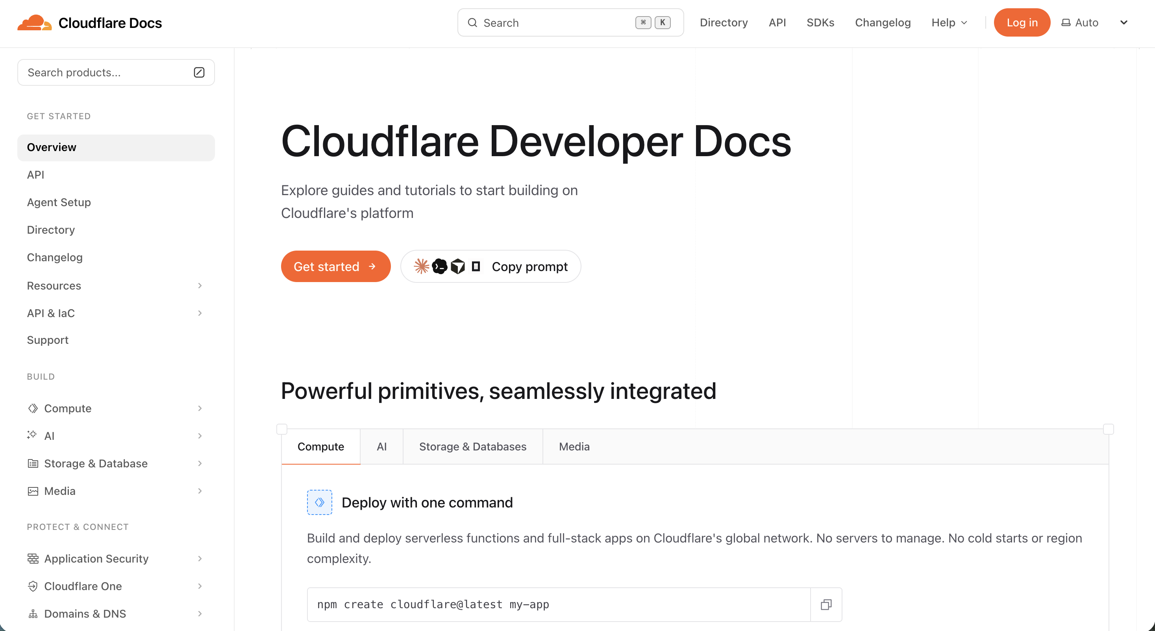This screenshot has width=1155, height=631.
Task: Expand the API & IaC section chevron
Action: [x=200, y=313]
